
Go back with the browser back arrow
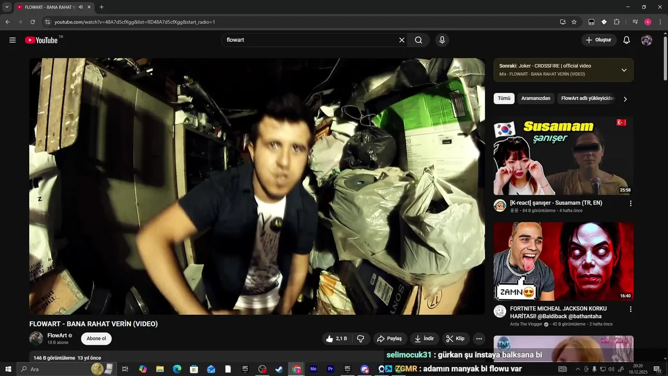[x=7, y=22]
